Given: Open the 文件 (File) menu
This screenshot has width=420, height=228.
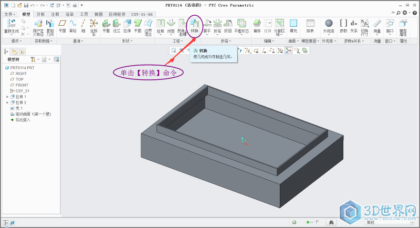Looking at the screenshot, I should tap(10, 14).
